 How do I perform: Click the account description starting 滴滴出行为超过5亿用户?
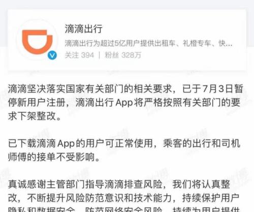148,43
